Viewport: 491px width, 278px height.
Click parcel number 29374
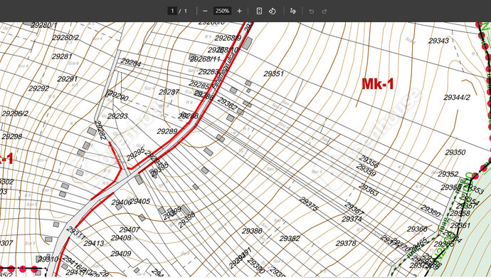352,219
